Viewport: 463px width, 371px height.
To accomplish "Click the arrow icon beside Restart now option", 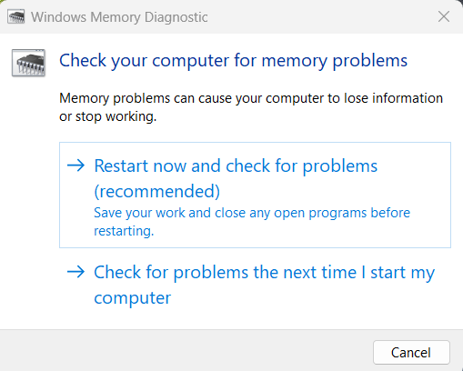I will 75,165.
